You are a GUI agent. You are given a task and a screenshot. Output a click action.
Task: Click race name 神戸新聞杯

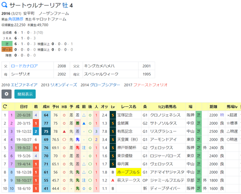click(x=127, y=148)
